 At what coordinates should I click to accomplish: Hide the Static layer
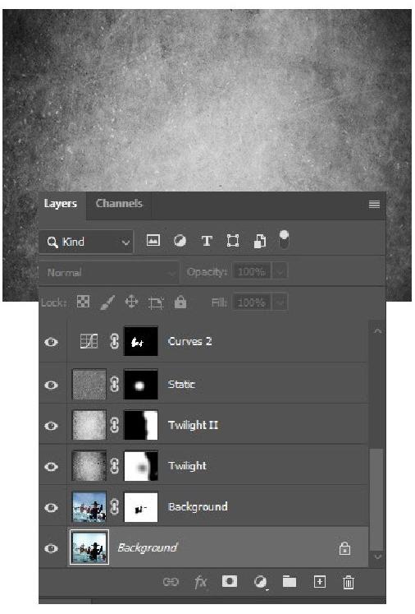pos(51,385)
